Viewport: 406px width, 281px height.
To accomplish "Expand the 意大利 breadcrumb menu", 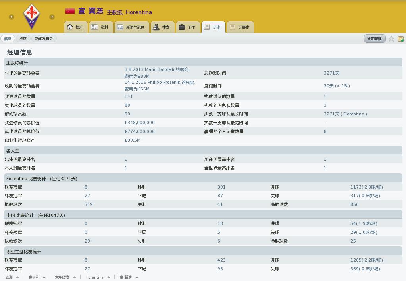I will point(37,277).
